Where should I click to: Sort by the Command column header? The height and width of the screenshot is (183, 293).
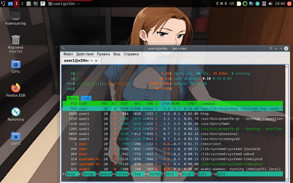(208, 104)
